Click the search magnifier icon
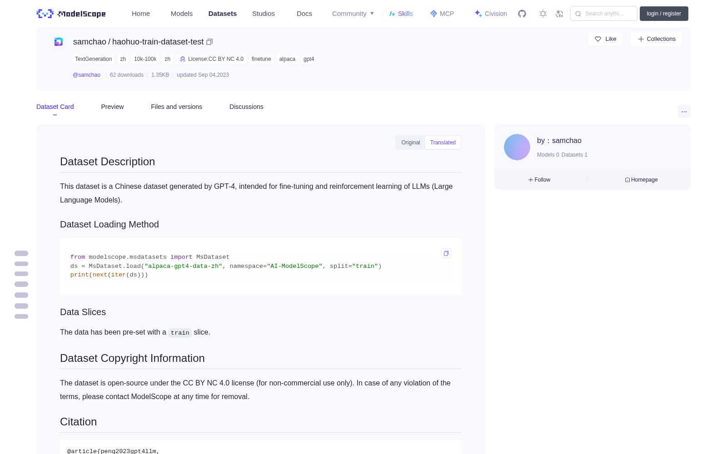This screenshot has height=454, width=727. pos(578,14)
